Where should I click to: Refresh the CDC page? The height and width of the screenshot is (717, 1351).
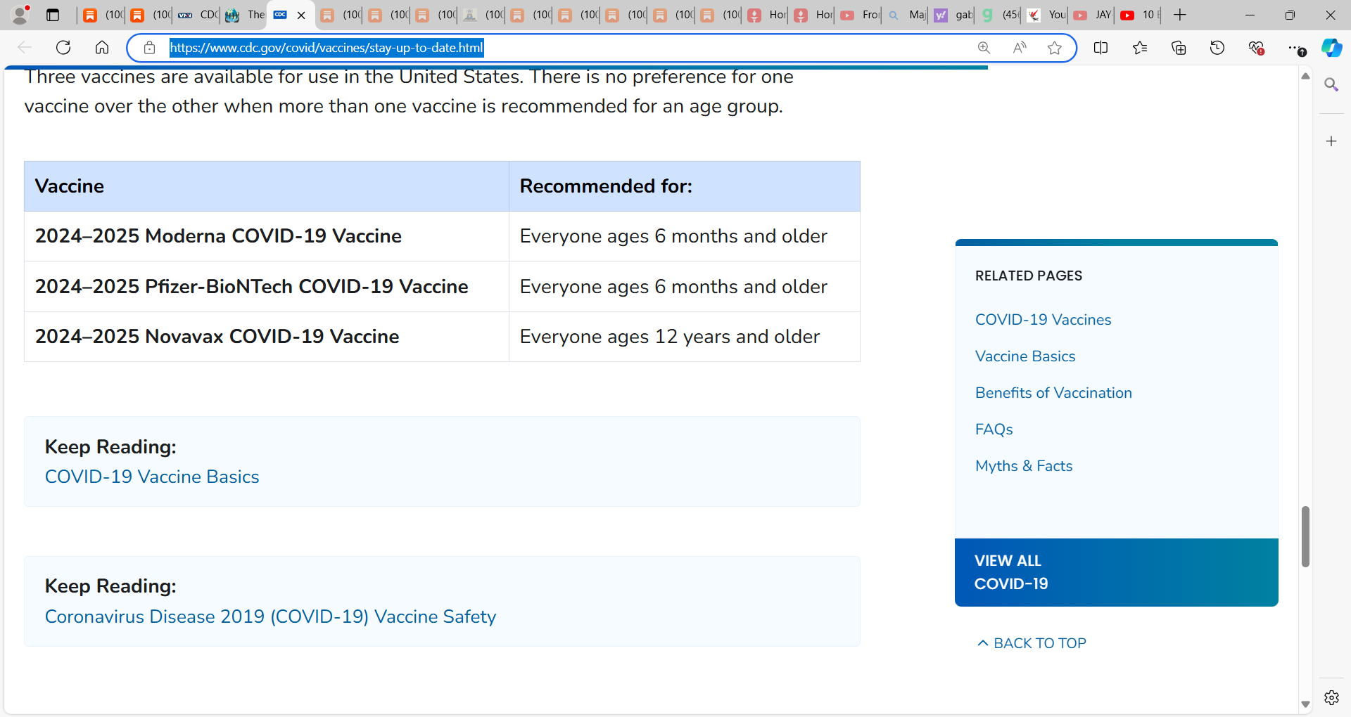(63, 48)
